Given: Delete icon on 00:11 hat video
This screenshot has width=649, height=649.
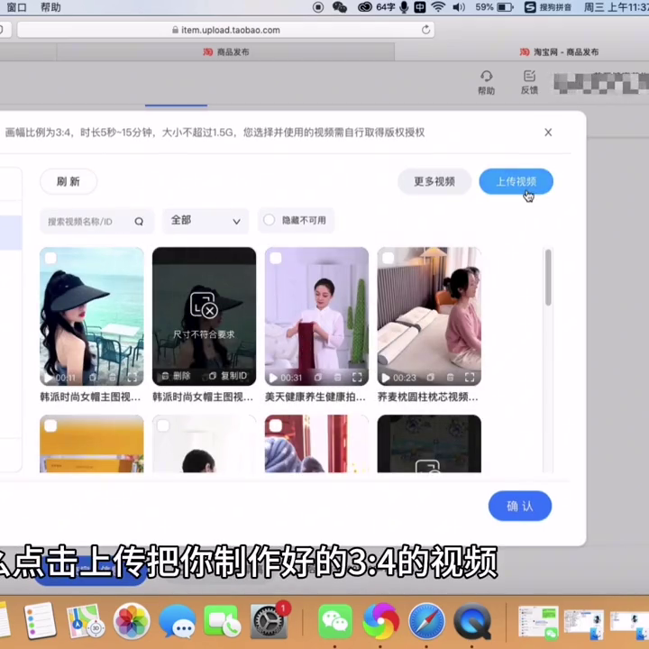Looking at the screenshot, I should point(112,377).
